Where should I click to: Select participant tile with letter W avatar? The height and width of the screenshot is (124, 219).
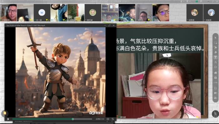42,13
